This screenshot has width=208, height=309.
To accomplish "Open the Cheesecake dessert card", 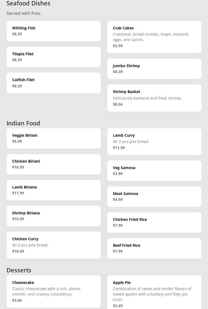I will [53, 291].
